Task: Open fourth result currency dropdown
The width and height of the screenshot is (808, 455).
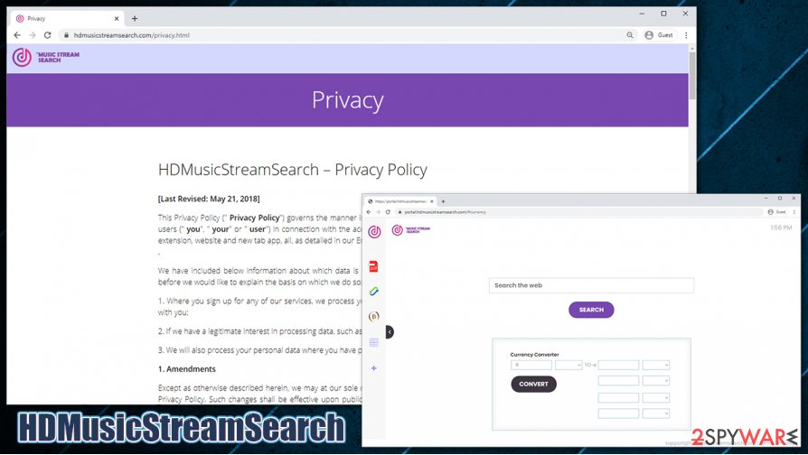Action: coord(655,413)
